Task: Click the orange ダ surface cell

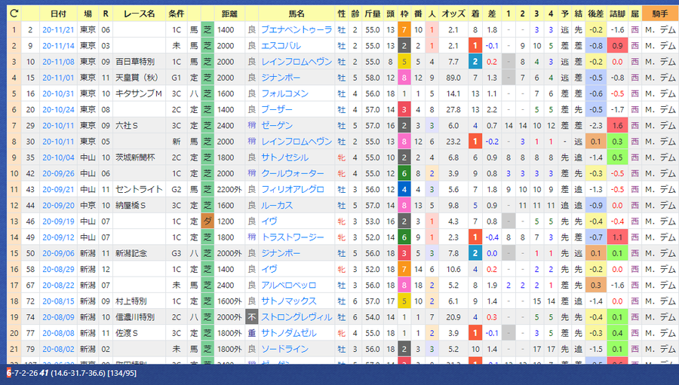Action: 207,222
